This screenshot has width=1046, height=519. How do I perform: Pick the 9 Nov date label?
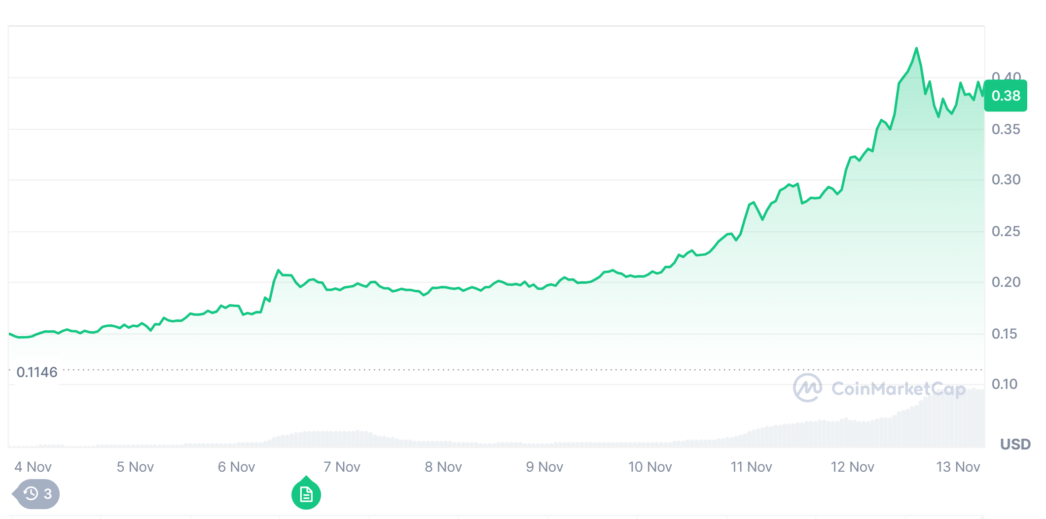tap(544, 467)
